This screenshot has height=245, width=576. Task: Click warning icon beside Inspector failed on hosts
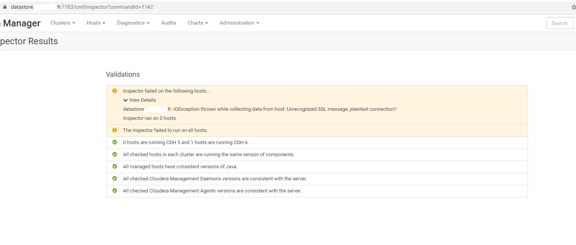(115, 91)
